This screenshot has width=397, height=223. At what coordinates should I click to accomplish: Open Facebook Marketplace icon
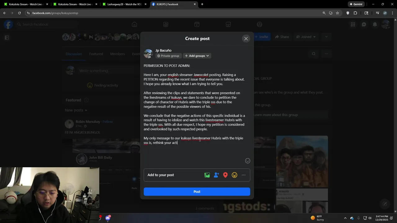click(x=228, y=24)
